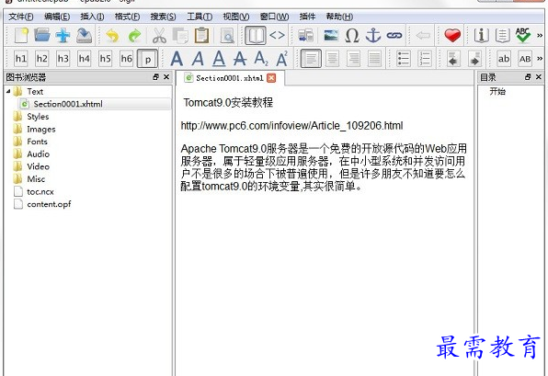Select the Images folder

tap(41, 129)
